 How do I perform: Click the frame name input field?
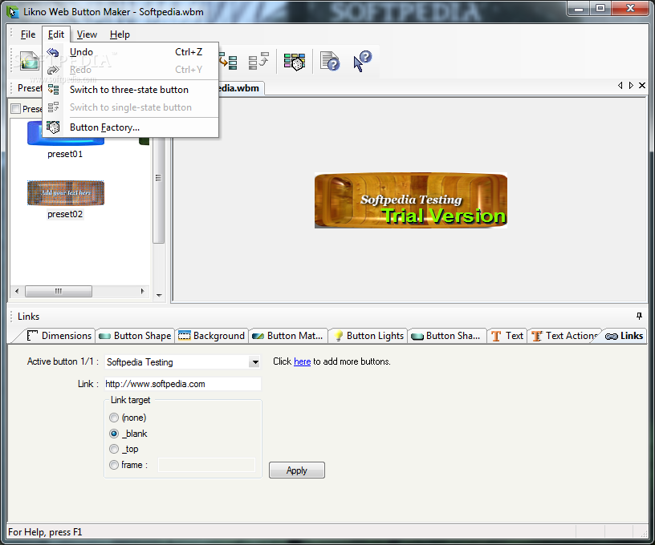pyautogui.click(x=206, y=465)
